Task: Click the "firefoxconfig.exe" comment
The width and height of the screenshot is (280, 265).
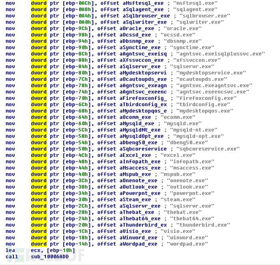Action: [207, 98]
